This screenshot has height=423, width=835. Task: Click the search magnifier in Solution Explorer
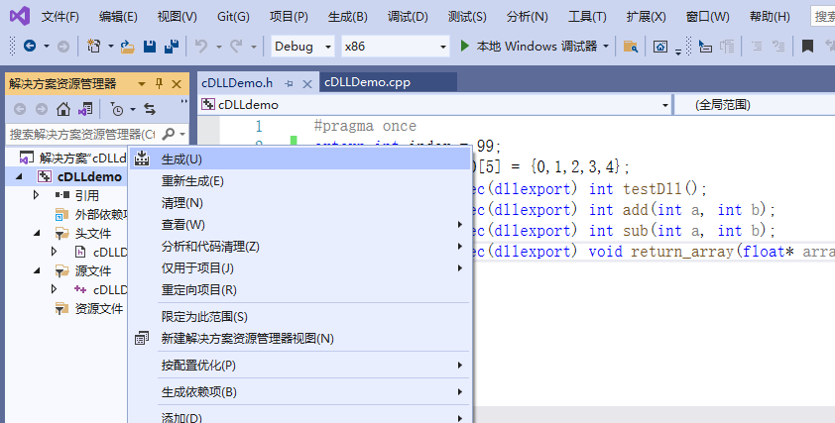169,134
